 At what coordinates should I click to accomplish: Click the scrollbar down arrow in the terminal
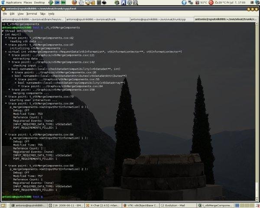pyautogui.click(x=257, y=199)
